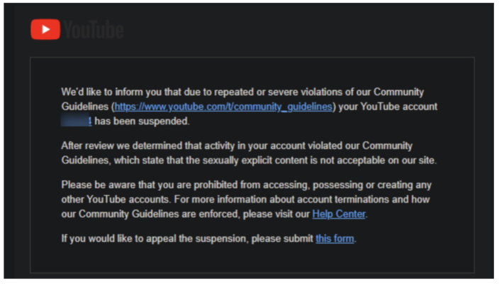Click the "other YouTube accounts" phrase
This screenshot has width=504, height=284.
[x=116, y=200]
